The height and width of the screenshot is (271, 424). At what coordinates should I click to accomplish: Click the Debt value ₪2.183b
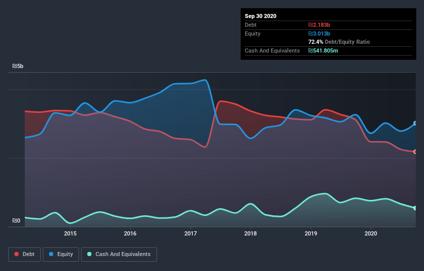(319, 25)
